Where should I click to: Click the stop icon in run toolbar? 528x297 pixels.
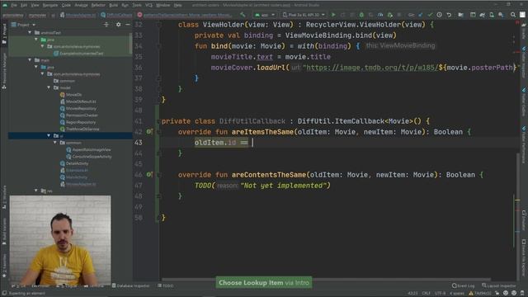(399, 15)
